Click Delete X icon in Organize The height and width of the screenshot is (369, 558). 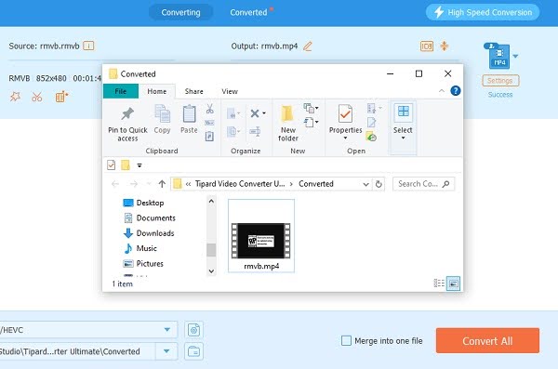click(255, 113)
